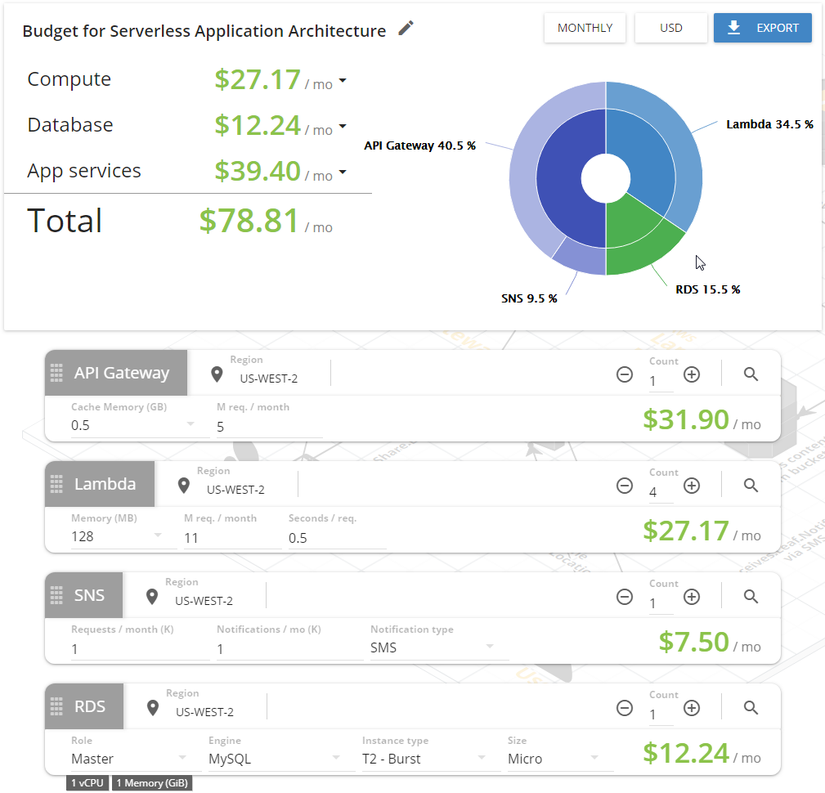Grab the API Gateway grid handle
825x793 pixels.
pyautogui.click(x=56, y=373)
